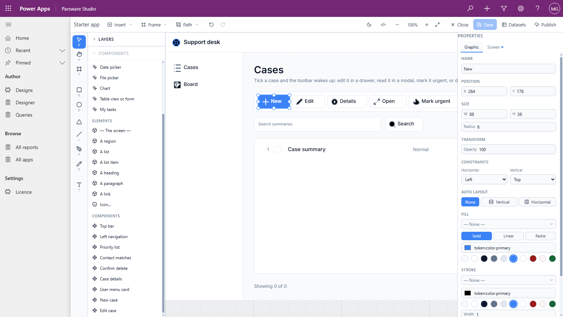Screen dimensions: 563x317
Task: Tick the Case summary row checkbox
Action: 278,149
